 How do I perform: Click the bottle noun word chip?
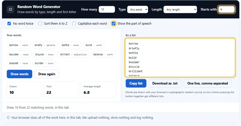(x=70, y=45)
